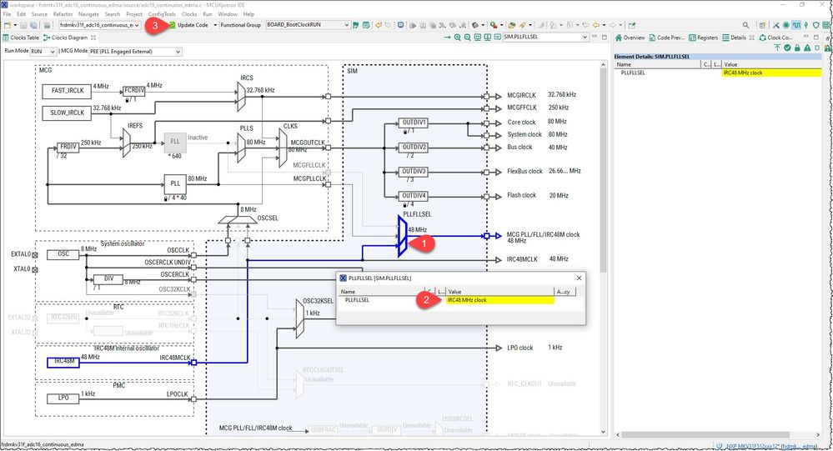Screen dimensions: 833x451
Task: Click the zoom in magnifier icon
Action: (458, 38)
